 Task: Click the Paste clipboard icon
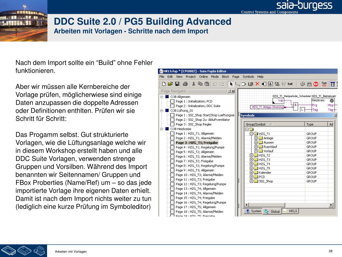click(207, 84)
